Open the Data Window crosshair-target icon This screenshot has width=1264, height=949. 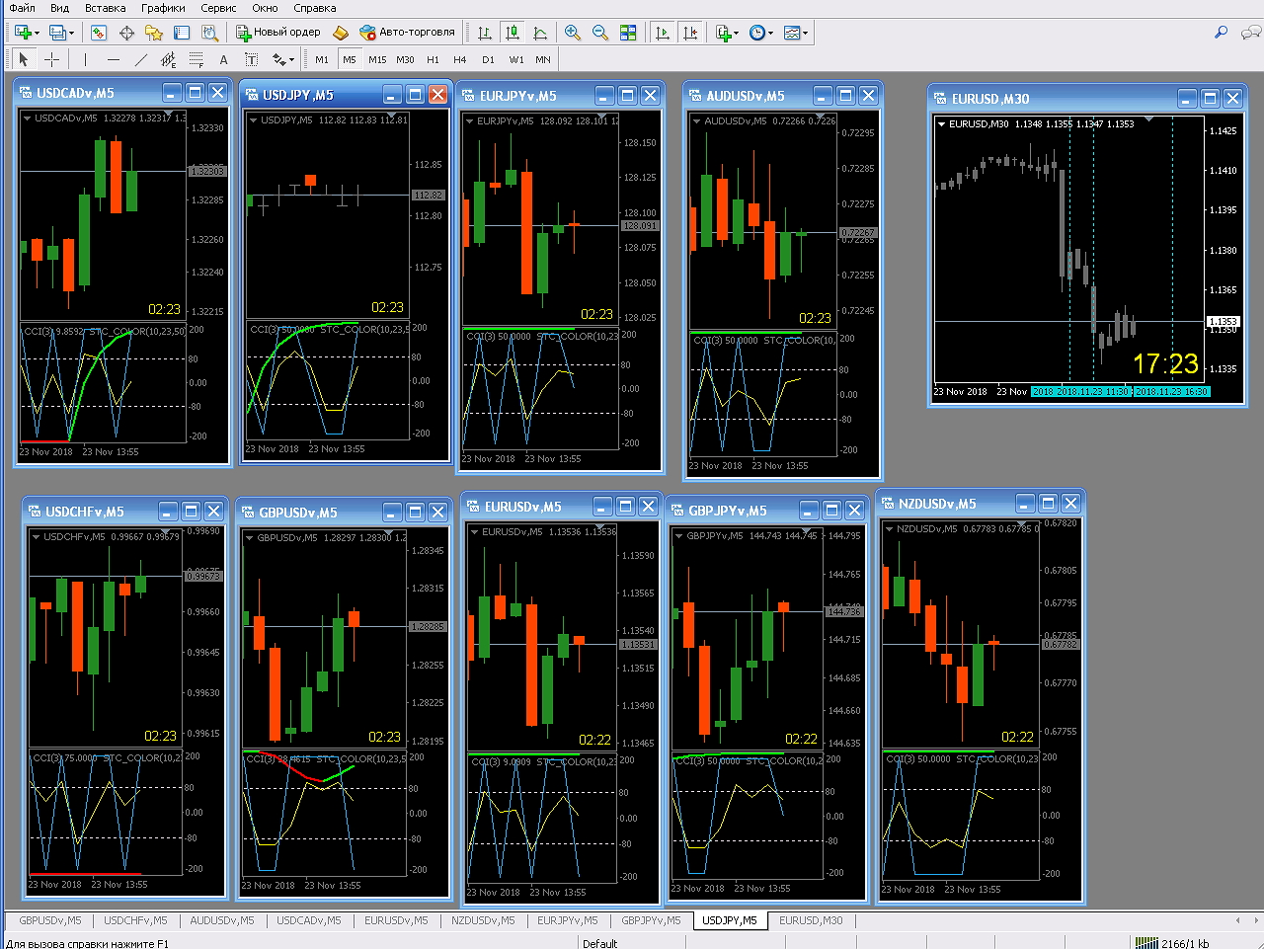point(126,33)
